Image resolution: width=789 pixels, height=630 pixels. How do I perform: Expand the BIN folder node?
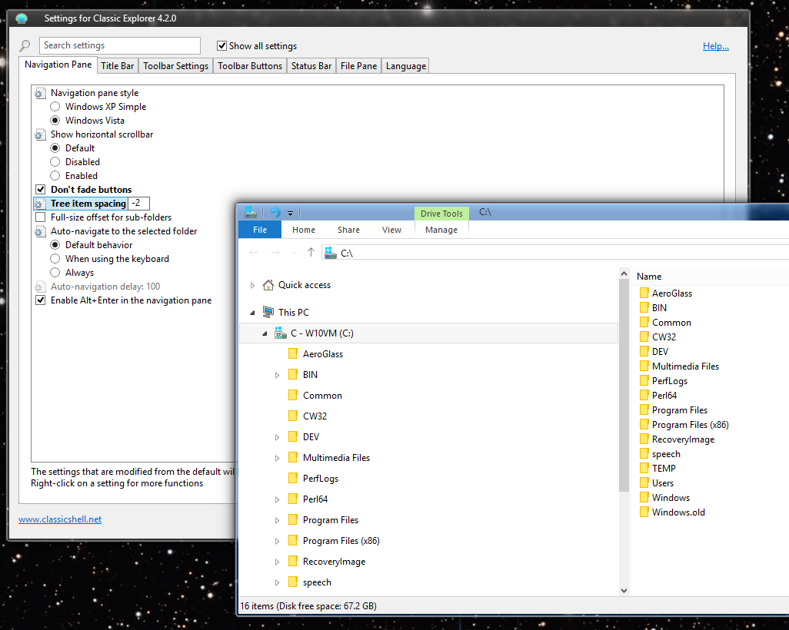point(278,375)
